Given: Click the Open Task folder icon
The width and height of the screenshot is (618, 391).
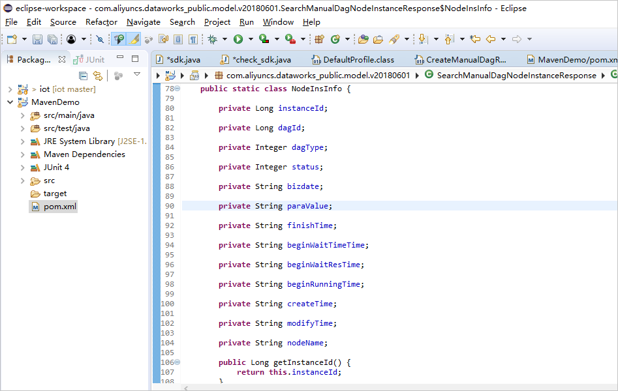Looking at the screenshot, I should [x=378, y=39].
